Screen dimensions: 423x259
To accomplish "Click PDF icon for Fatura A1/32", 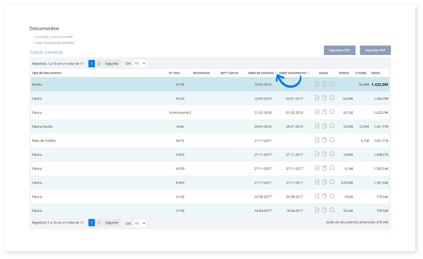I will coord(317,196).
